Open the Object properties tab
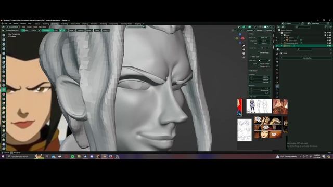The width and height of the screenshot is (333, 187). 277,82
